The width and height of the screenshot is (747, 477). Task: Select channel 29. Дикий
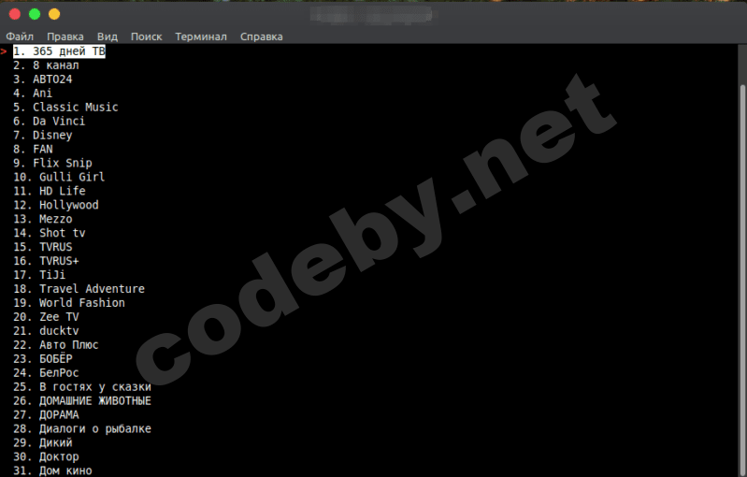pyautogui.click(x=43, y=442)
